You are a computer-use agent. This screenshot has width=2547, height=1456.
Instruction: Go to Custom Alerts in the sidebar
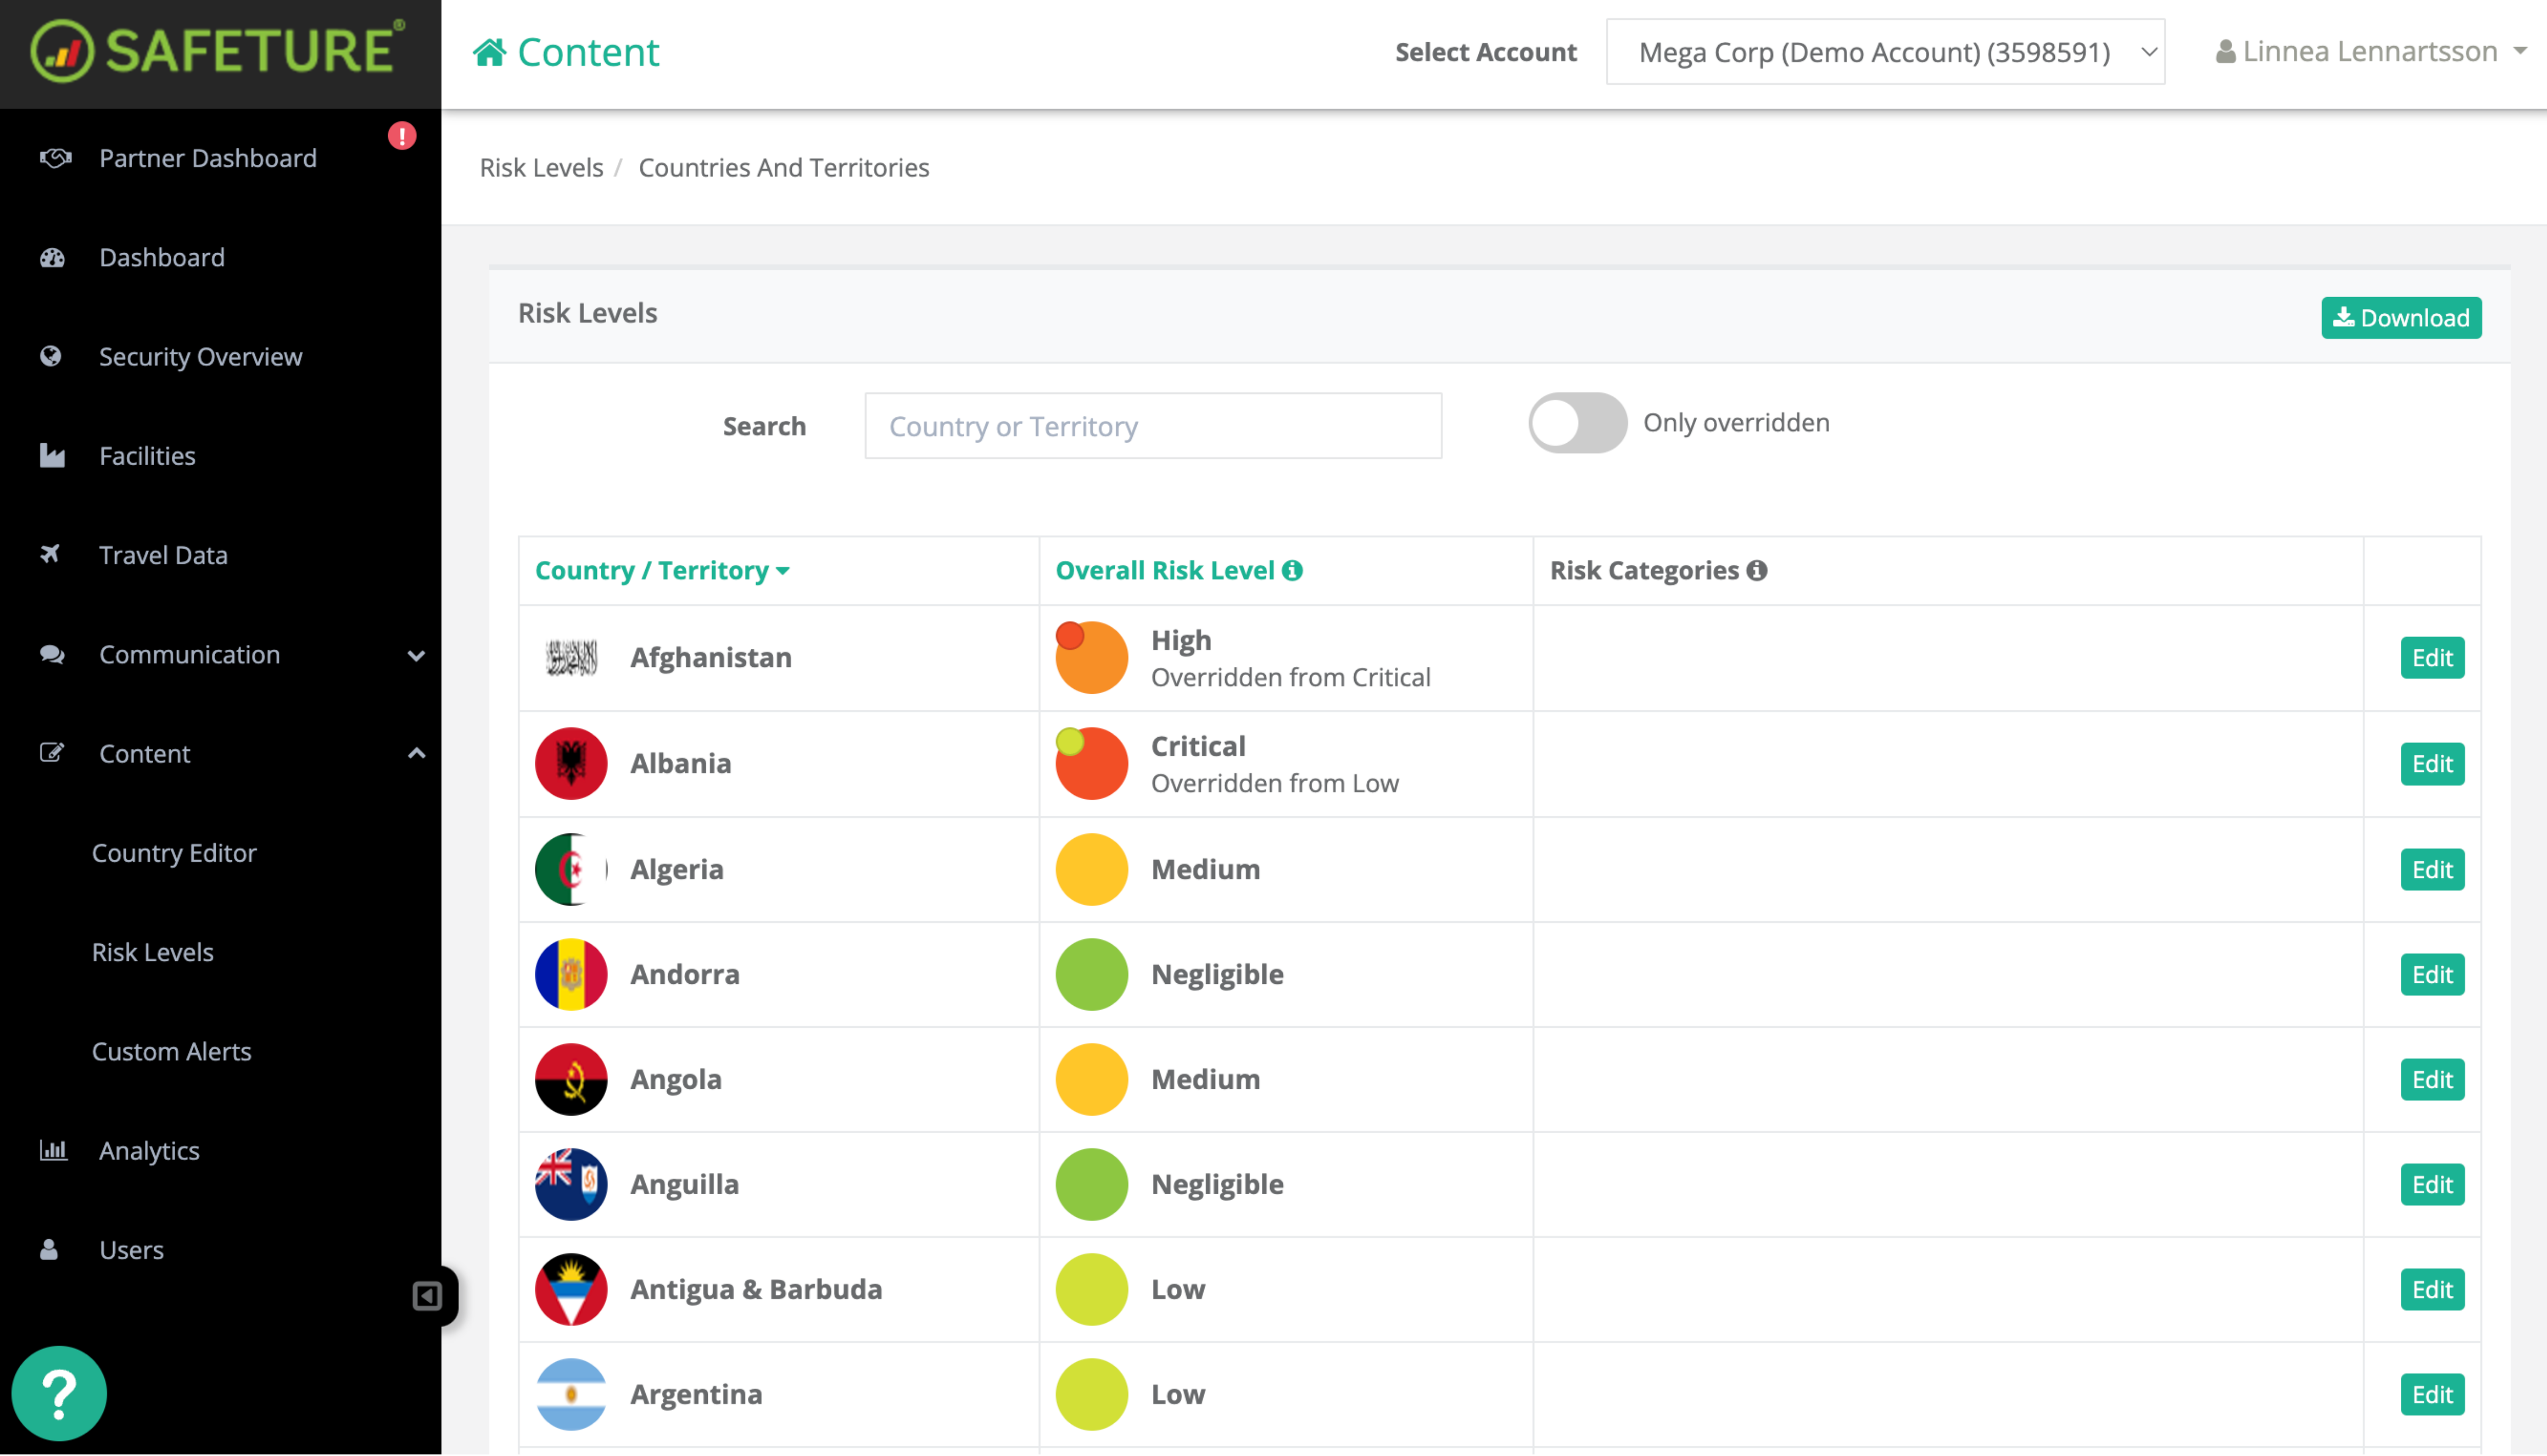[x=171, y=1051]
